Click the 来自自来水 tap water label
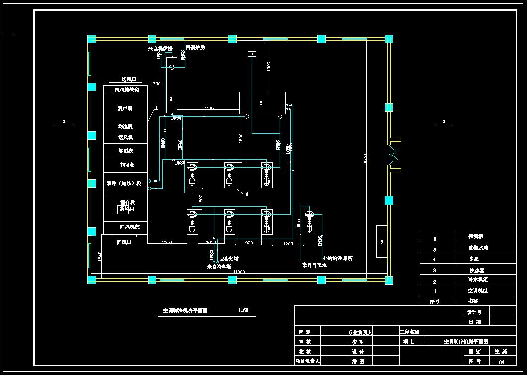The width and height of the screenshot is (527, 375). pyautogui.click(x=314, y=265)
